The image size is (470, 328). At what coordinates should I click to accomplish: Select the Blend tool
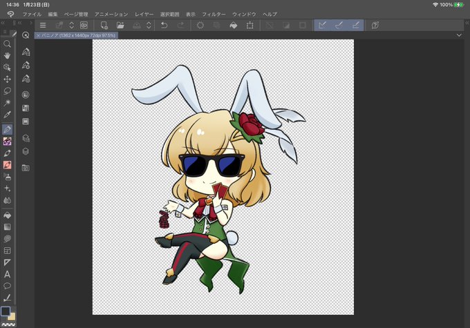coord(7,200)
